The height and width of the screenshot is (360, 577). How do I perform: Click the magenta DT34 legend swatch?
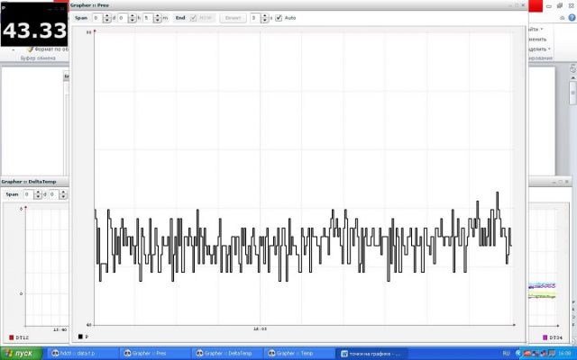tap(545, 337)
